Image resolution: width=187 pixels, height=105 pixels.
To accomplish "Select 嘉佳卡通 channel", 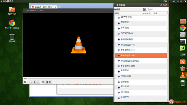I will pyautogui.click(x=140, y=87).
